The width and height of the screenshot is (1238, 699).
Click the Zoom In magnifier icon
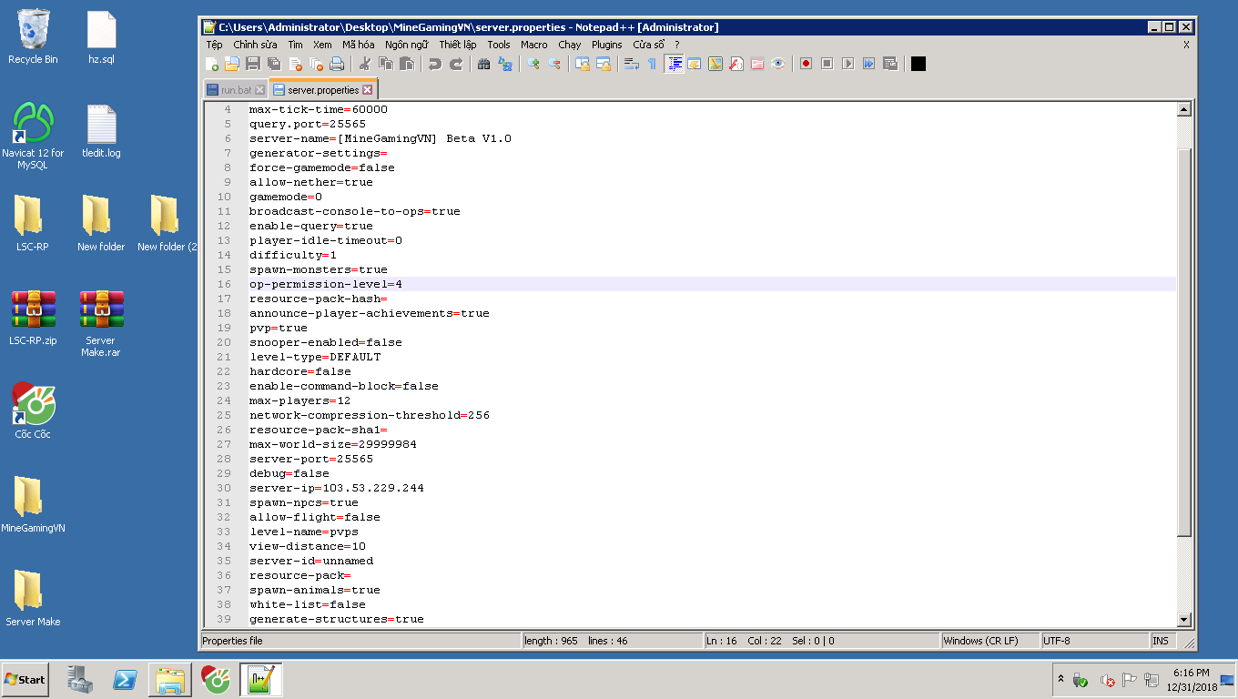[533, 64]
